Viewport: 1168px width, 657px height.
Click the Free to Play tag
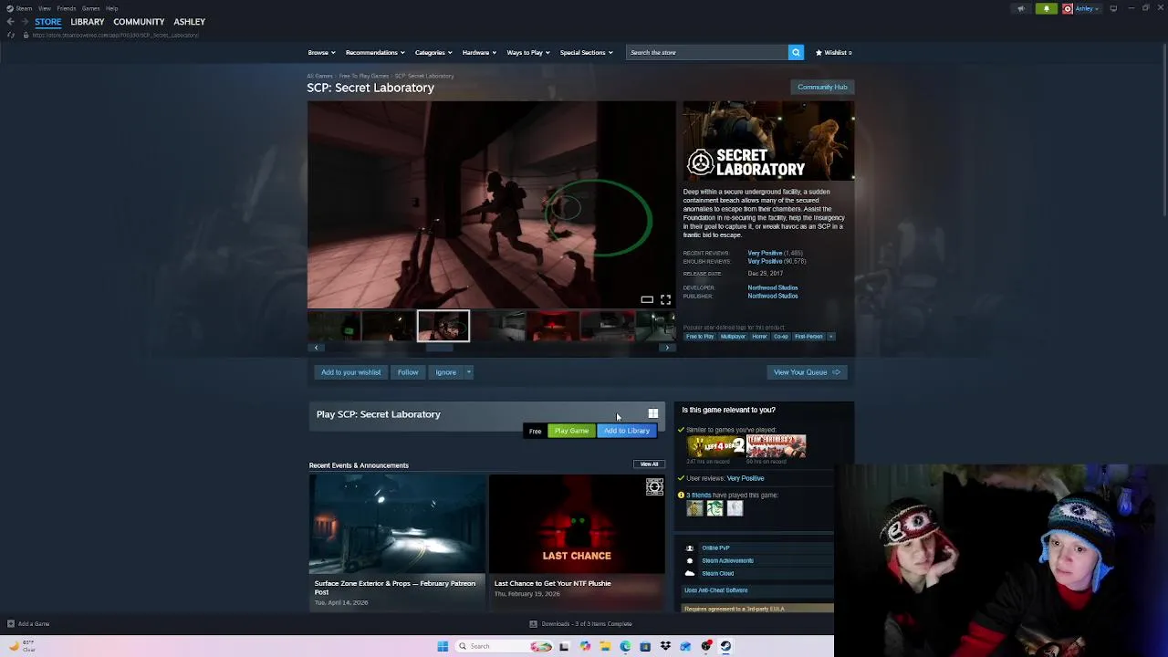click(x=700, y=337)
